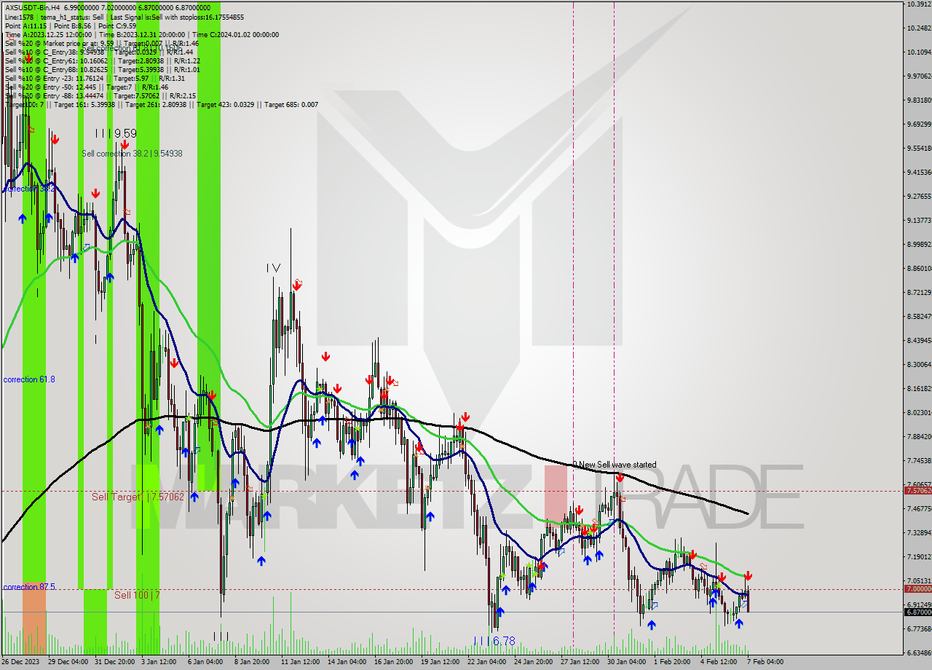This screenshot has height=670, width=932.
Task: Click the red 7.00000 price tag
Action: [917, 588]
